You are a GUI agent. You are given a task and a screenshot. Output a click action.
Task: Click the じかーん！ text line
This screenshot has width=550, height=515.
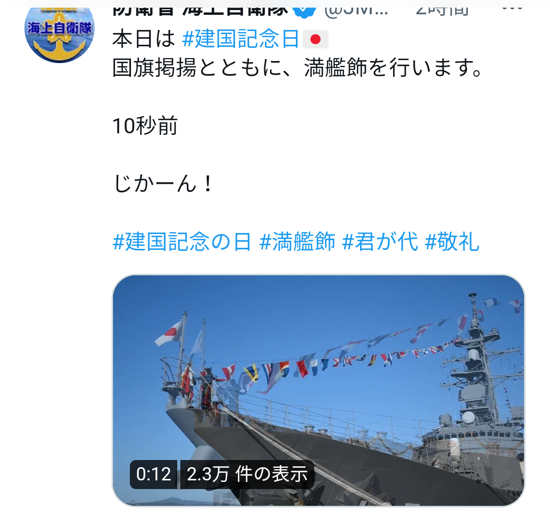[x=163, y=183]
